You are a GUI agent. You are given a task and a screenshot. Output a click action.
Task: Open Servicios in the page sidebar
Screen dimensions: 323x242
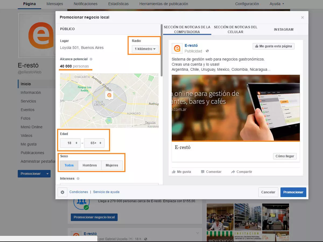pyautogui.click(x=28, y=101)
